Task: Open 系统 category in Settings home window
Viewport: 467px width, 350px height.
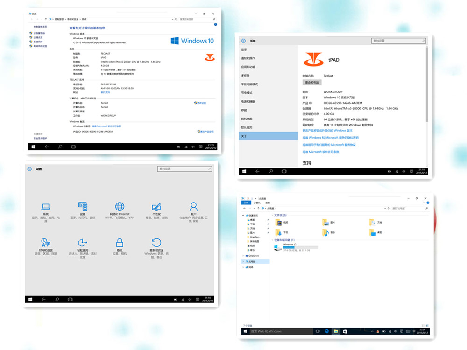Action: (46, 212)
